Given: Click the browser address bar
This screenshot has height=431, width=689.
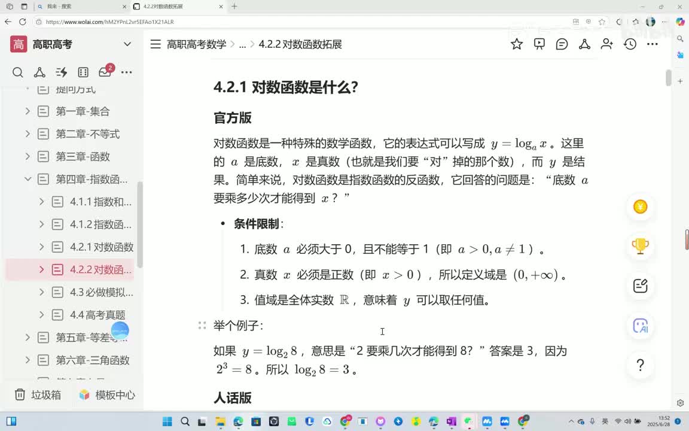Looking at the screenshot, I should 303,22.
